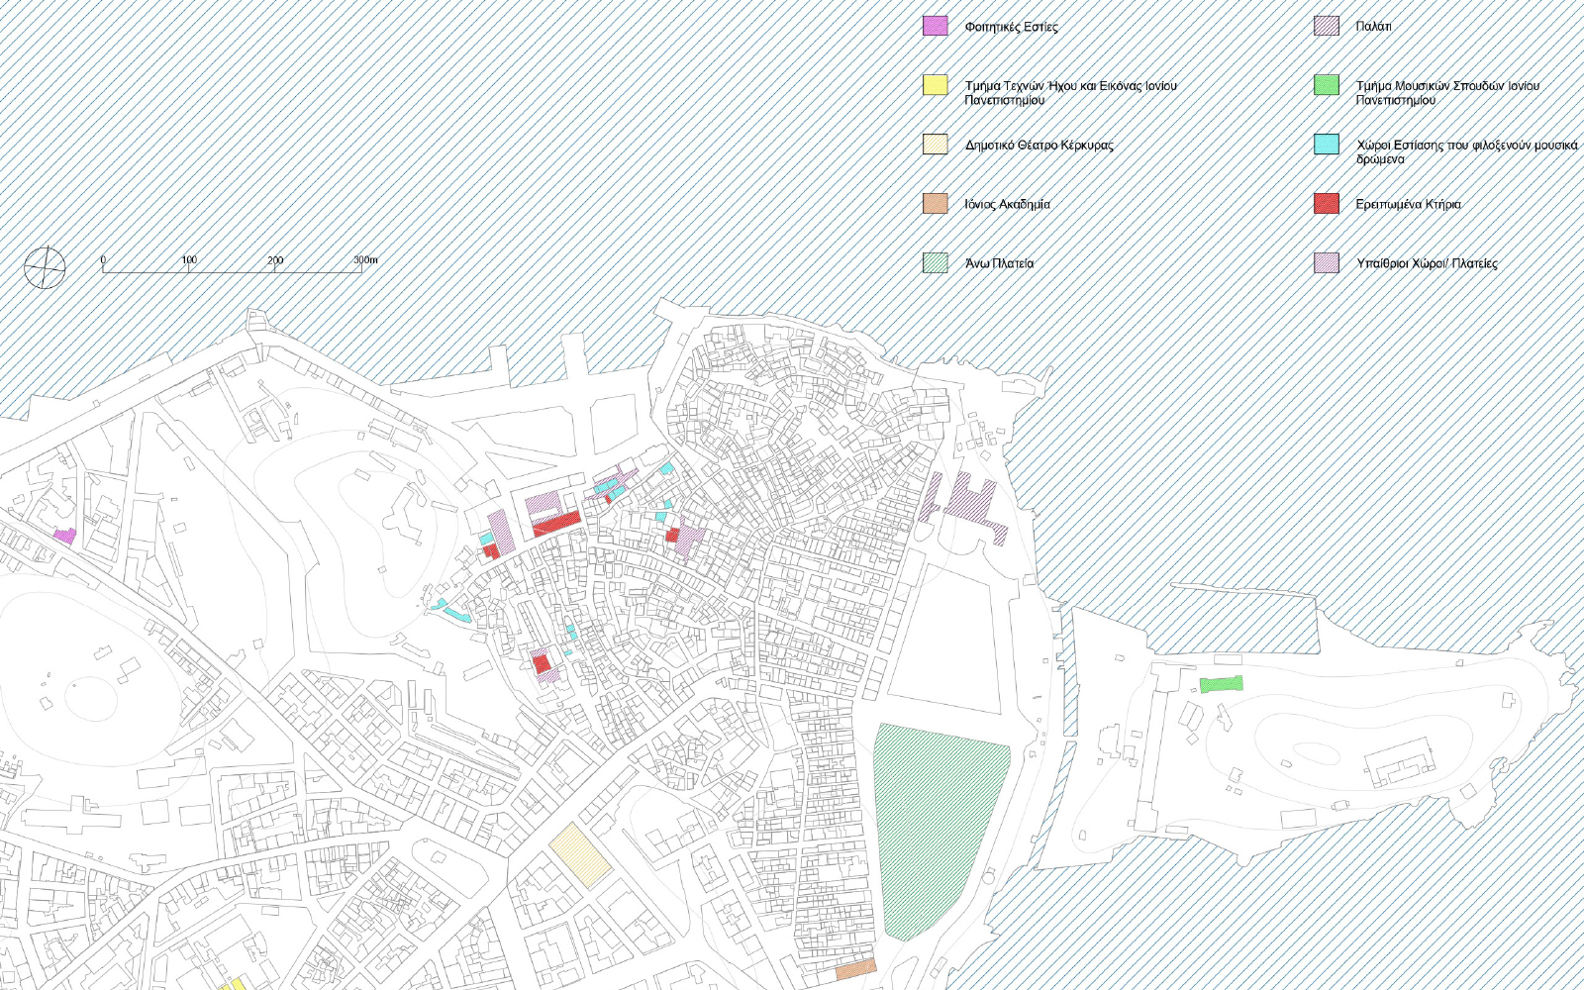Image resolution: width=1584 pixels, height=990 pixels.
Task: Click the orange Ιόνιος Ακαδημία legend swatch
Action: tap(936, 204)
